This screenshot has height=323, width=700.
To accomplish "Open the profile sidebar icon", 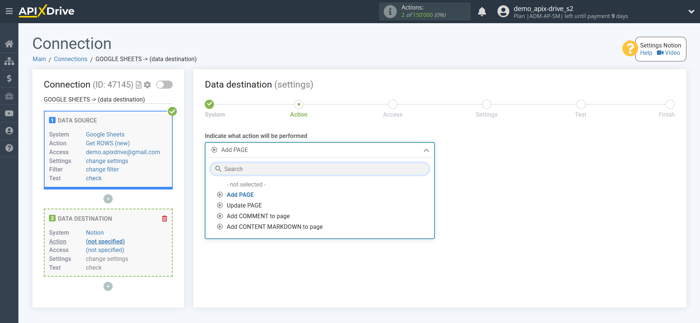I will [9, 131].
